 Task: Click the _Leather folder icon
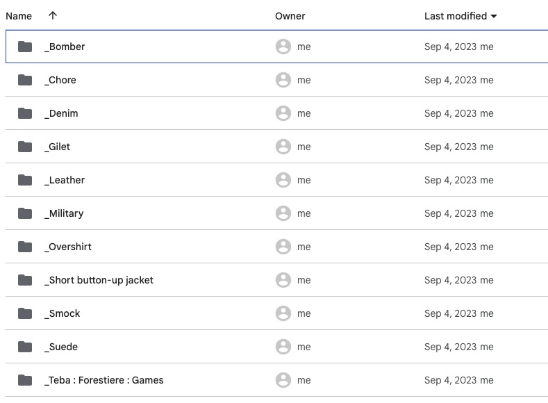[25, 180]
